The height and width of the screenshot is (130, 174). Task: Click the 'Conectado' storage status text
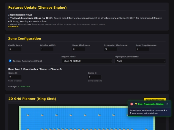[25, 87]
